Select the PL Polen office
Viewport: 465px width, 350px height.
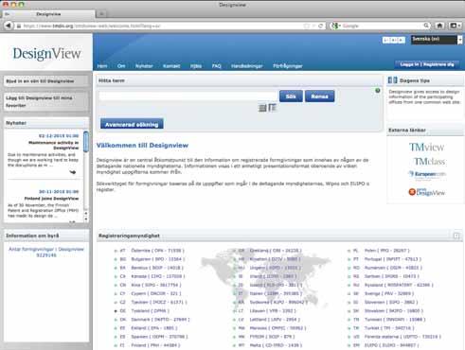tap(378, 251)
